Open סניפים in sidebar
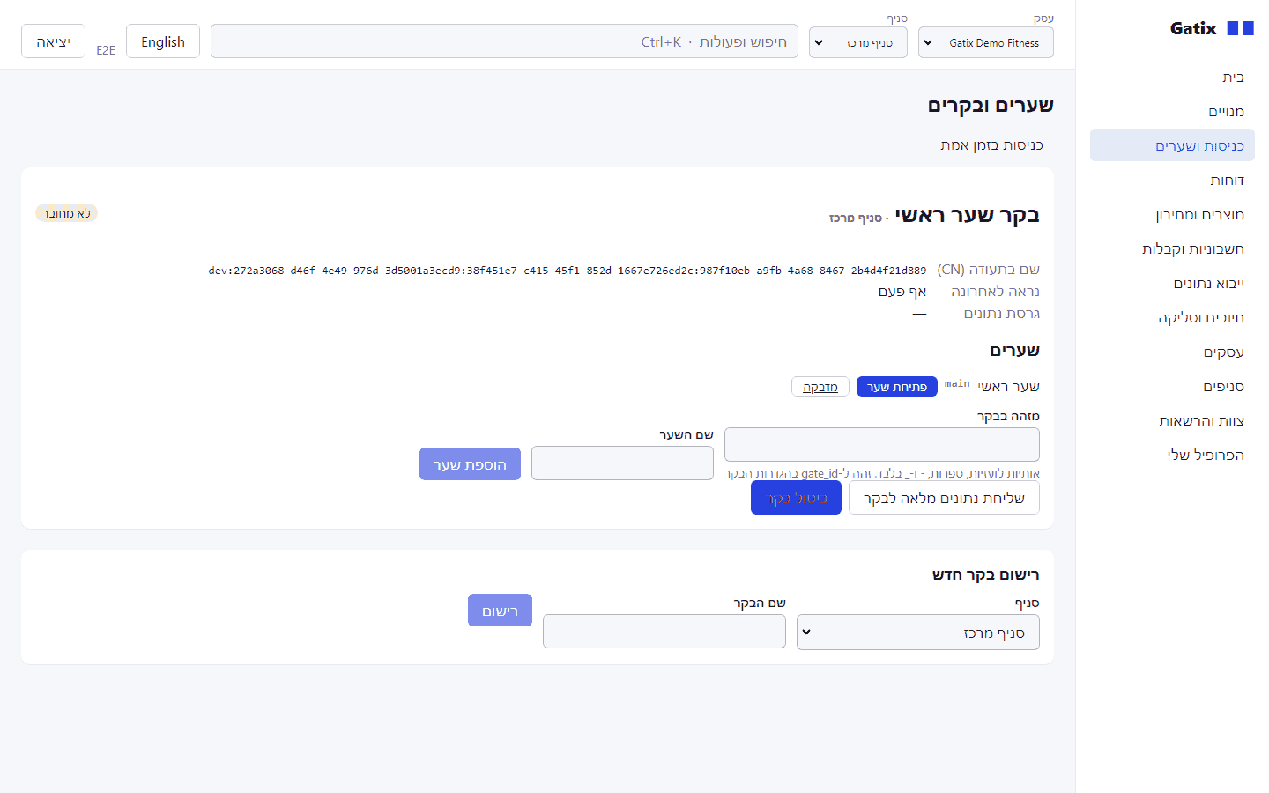The image size is (1269, 793). (1172, 387)
